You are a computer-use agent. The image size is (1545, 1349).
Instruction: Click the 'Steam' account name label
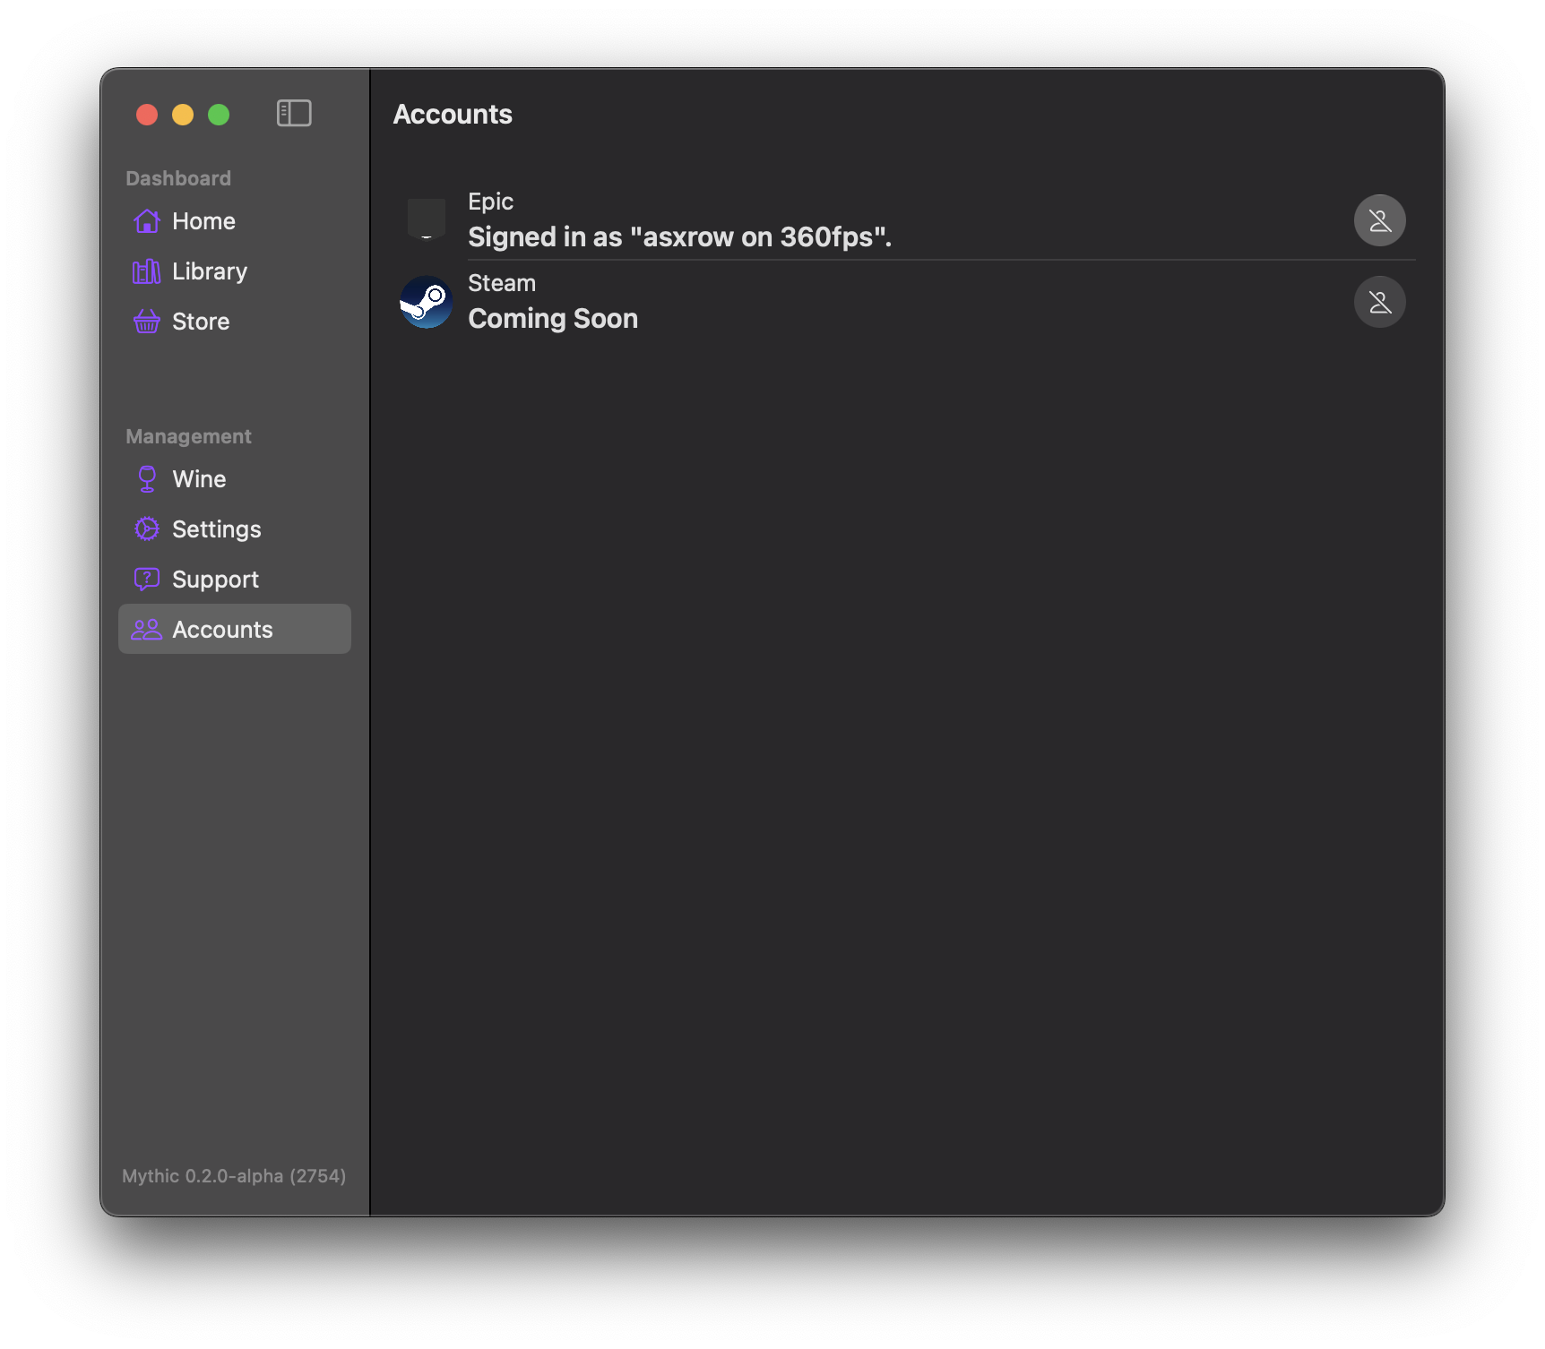click(x=502, y=282)
